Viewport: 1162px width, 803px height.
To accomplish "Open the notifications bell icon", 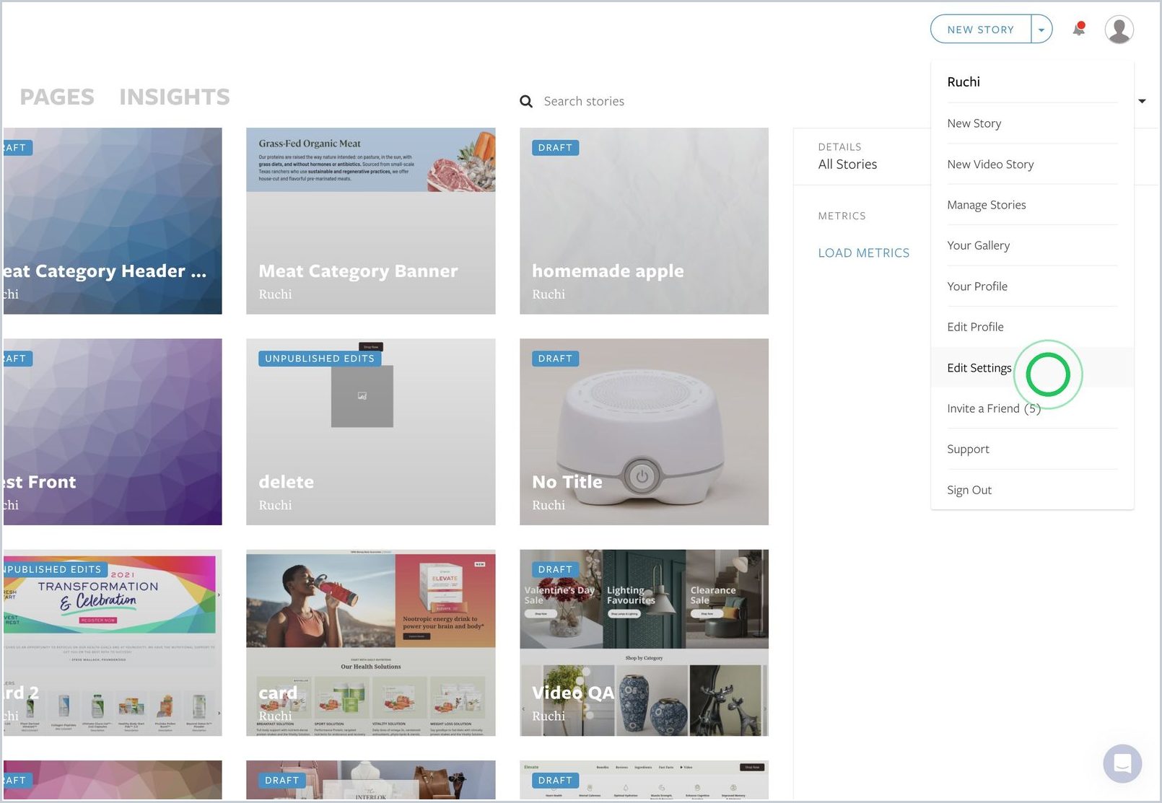I will tap(1079, 29).
